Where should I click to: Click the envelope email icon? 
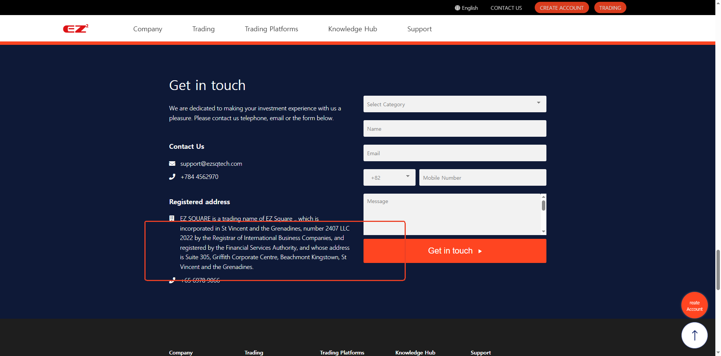(172, 163)
